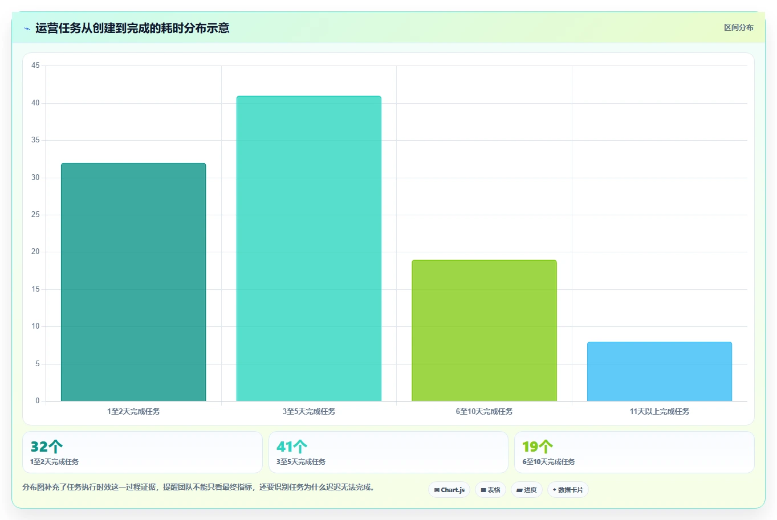Click the lightning icon beside the chart title
This screenshot has width=777, height=520.
click(x=27, y=28)
